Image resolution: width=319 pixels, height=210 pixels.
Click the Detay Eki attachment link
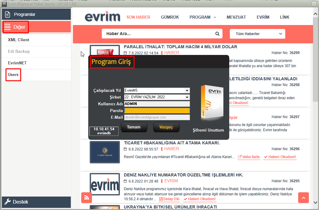169,199
